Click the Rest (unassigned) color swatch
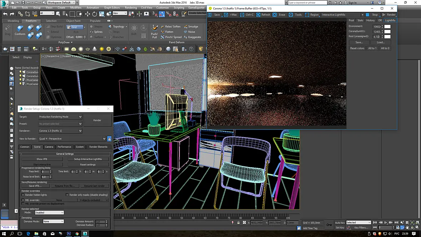421x237 pixels. pos(387,36)
